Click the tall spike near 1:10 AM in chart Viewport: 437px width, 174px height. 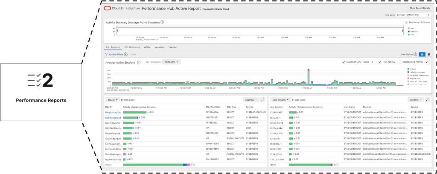[x=309, y=77]
